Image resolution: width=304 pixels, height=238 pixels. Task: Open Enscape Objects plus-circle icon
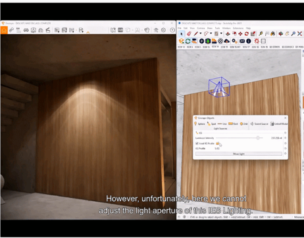click(x=201, y=41)
